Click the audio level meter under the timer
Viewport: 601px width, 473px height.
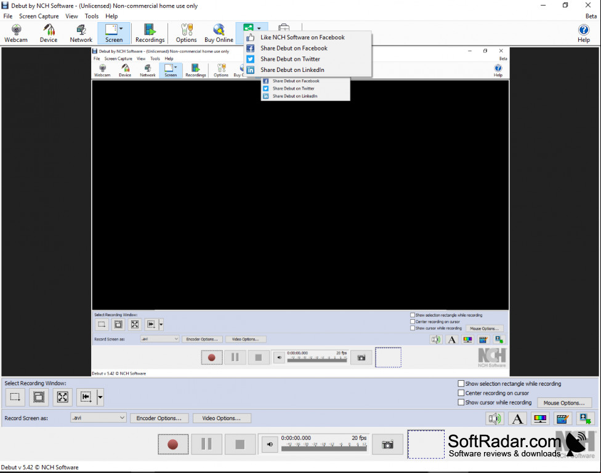click(x=324, y=447)
